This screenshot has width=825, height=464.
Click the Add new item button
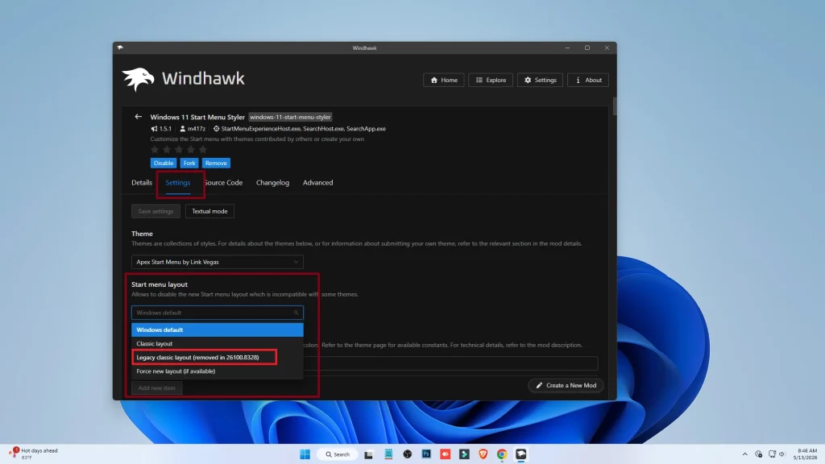157,387
